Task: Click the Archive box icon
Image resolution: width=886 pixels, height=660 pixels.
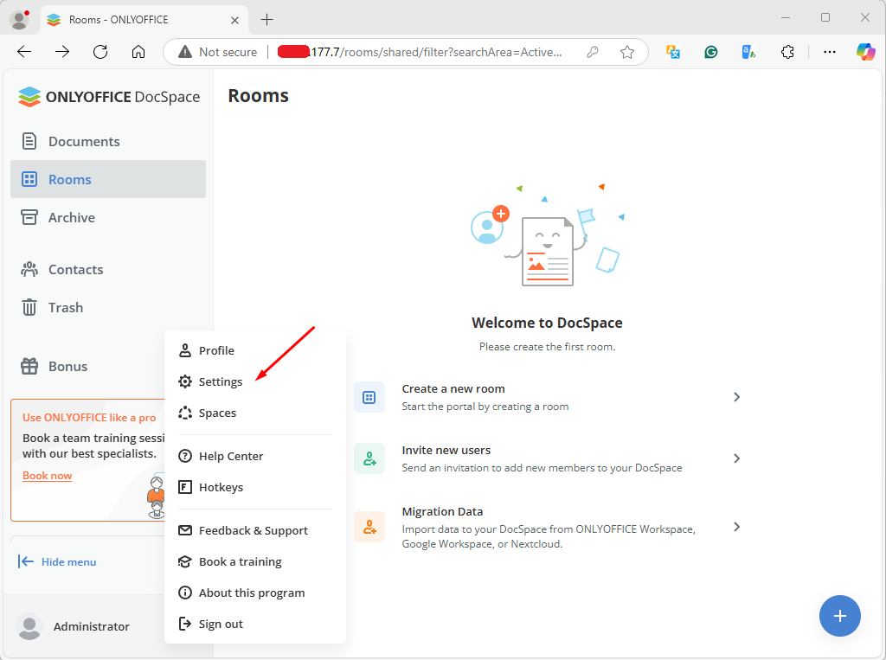Action: pos(29,218)
